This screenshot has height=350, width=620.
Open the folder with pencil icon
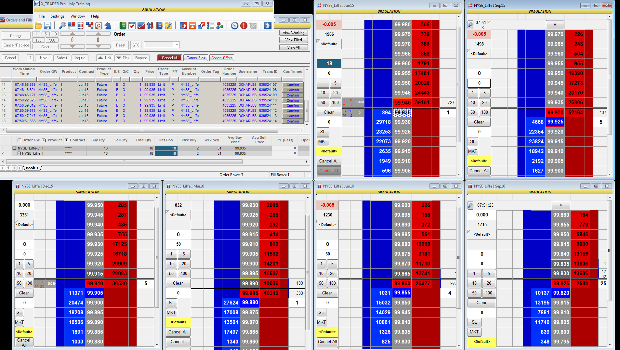(x=168, y=26)
